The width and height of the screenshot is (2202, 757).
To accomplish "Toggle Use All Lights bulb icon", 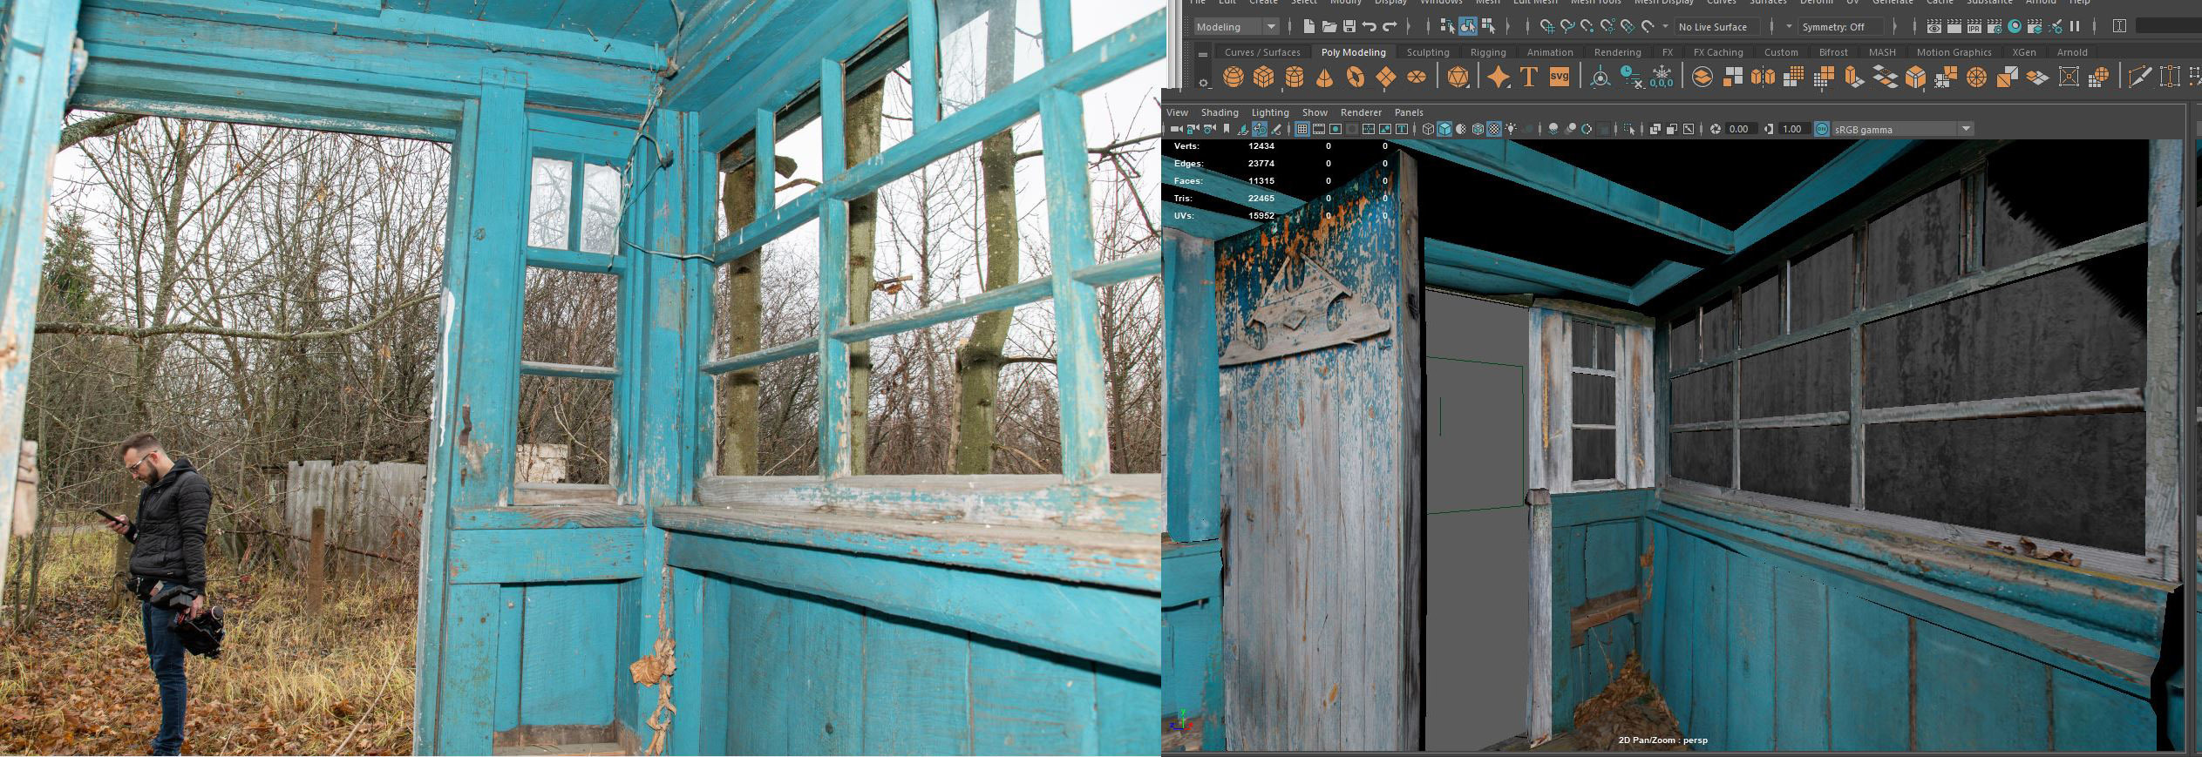I will pyautogui.click(x=1511, y=129).
